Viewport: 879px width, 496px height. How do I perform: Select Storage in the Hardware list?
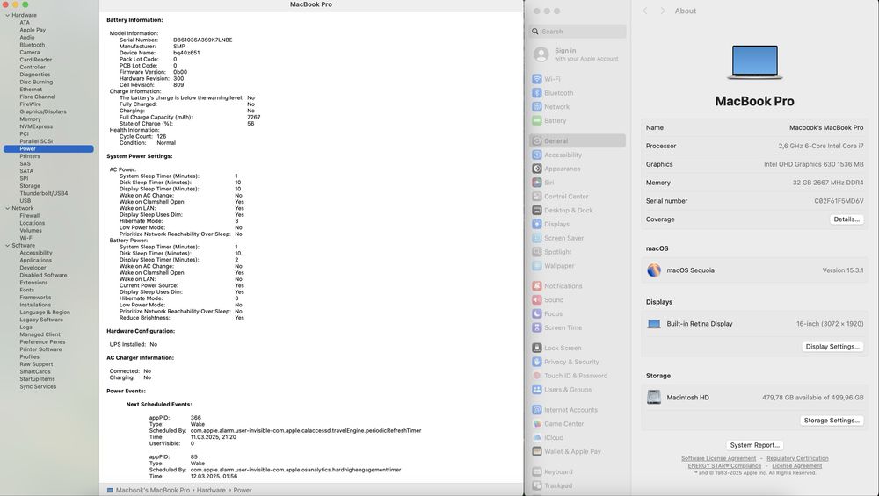[x=30, y=186]
